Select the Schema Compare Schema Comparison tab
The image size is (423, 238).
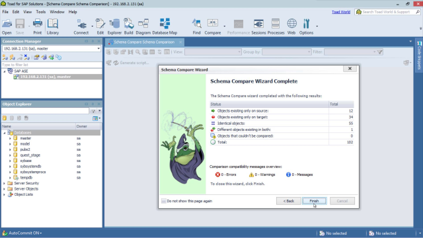tap(144, 42)
